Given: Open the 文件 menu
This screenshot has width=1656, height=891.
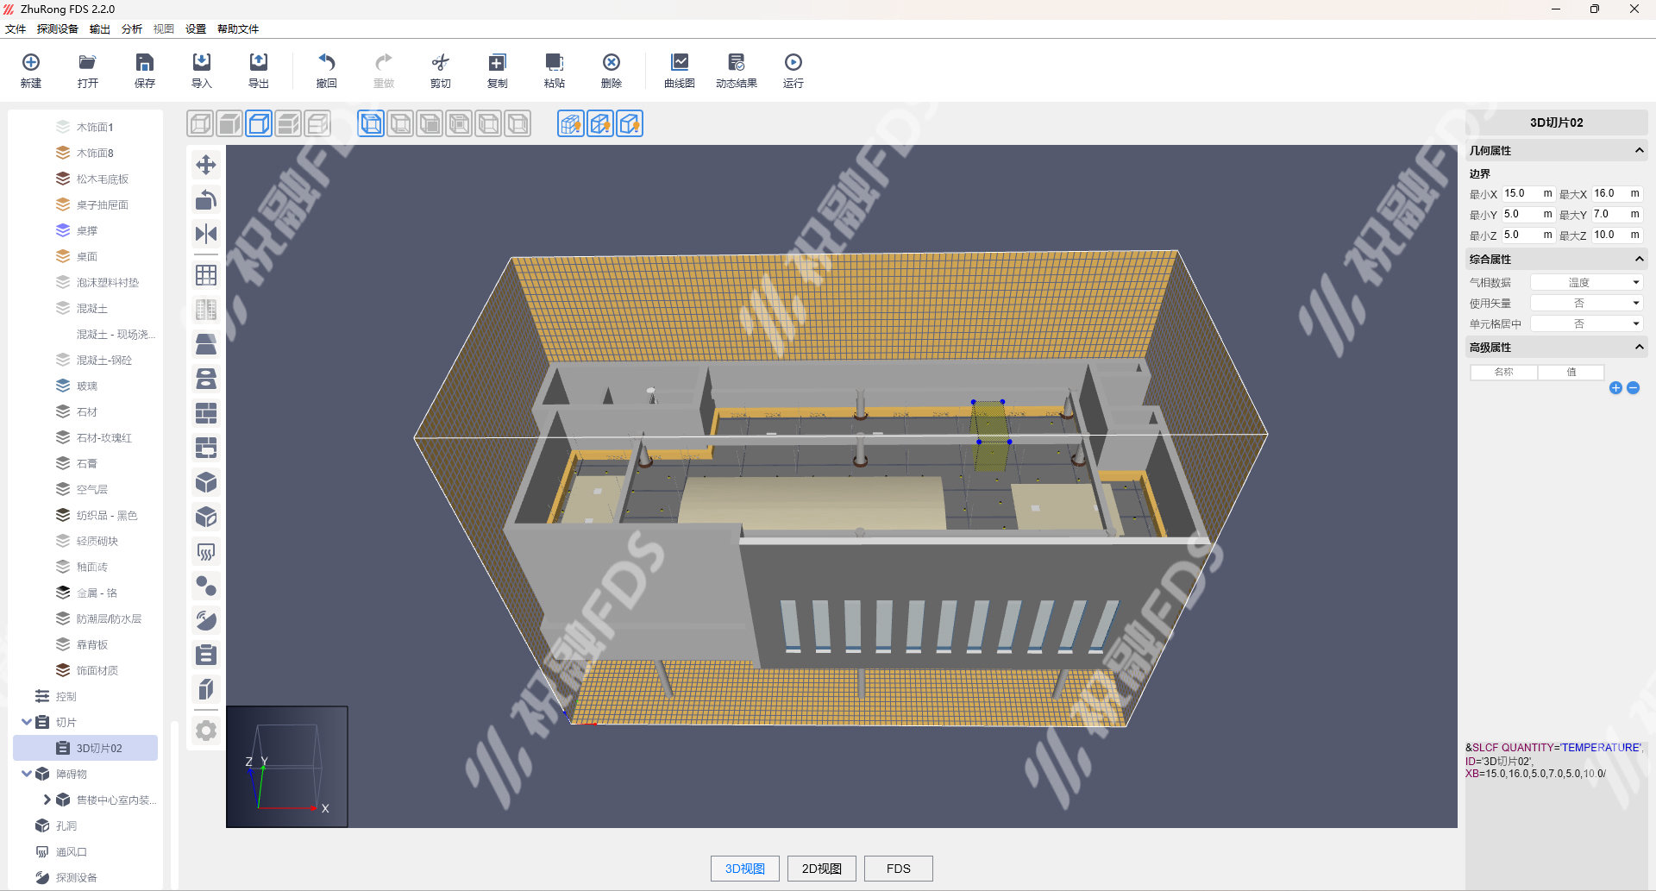Looking at the screenshot, I should [16, 28].
